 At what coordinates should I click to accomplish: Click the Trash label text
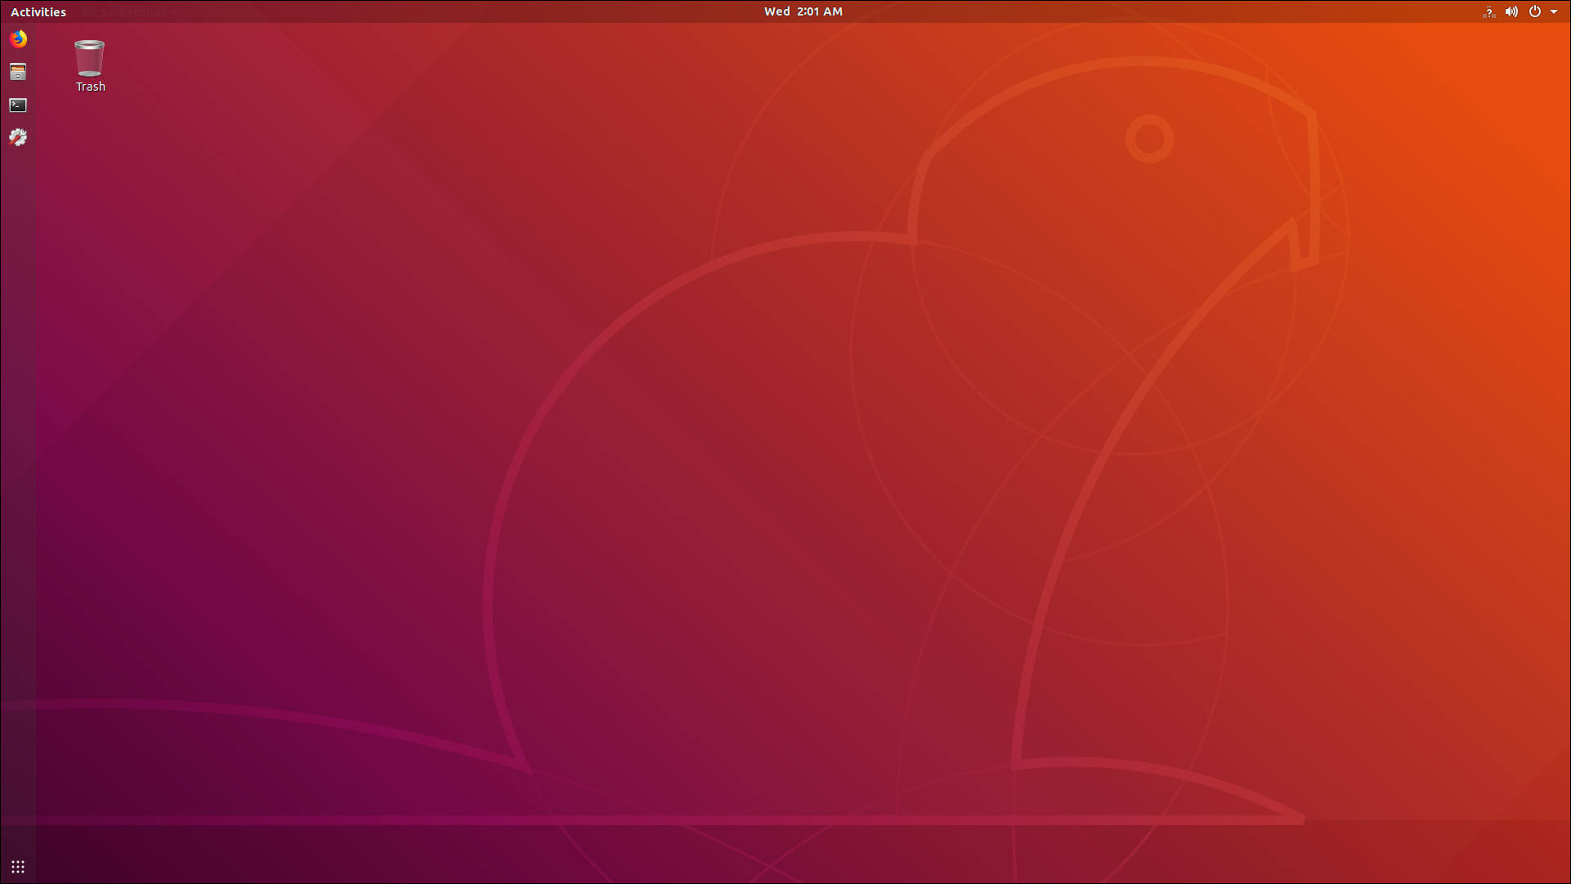point(91,87)
